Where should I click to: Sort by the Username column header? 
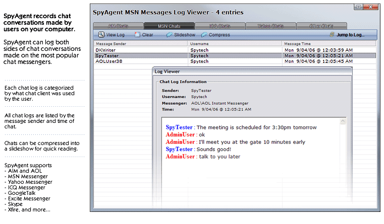pyautogui.click(x=235, y=44)
